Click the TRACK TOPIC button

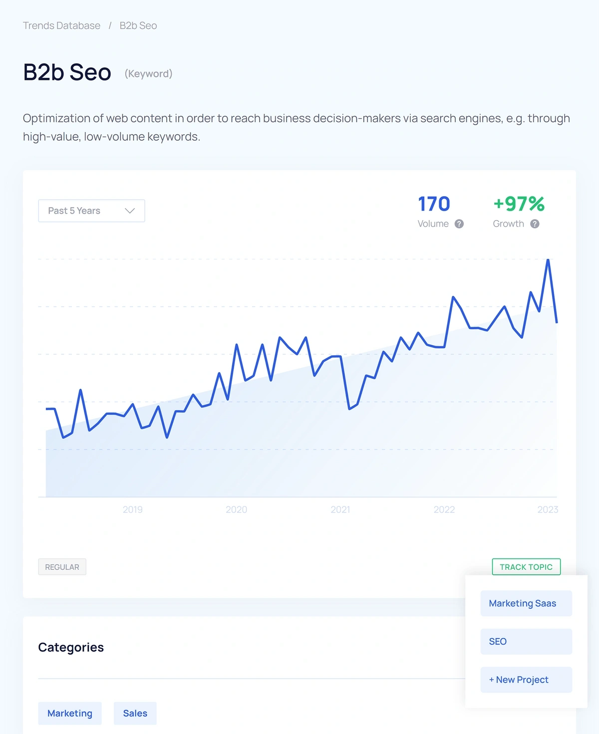(526, 567)
